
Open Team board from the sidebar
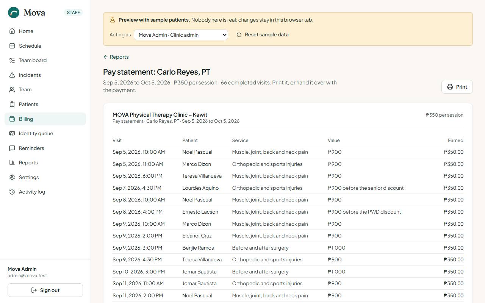click(45, 60)
